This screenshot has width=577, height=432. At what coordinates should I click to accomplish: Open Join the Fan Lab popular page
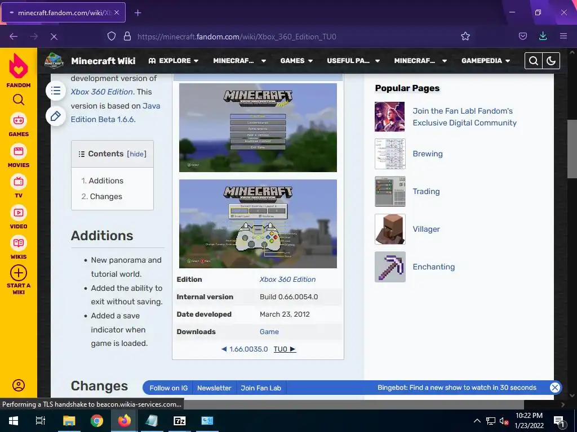pos(464,117)
